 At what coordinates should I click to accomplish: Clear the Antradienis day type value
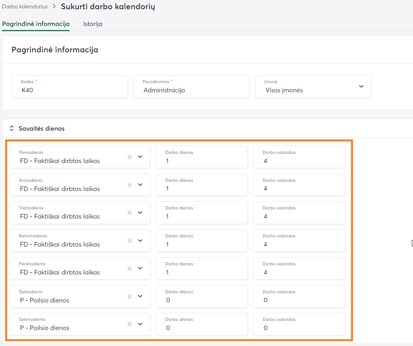click(x=130, y=185)
